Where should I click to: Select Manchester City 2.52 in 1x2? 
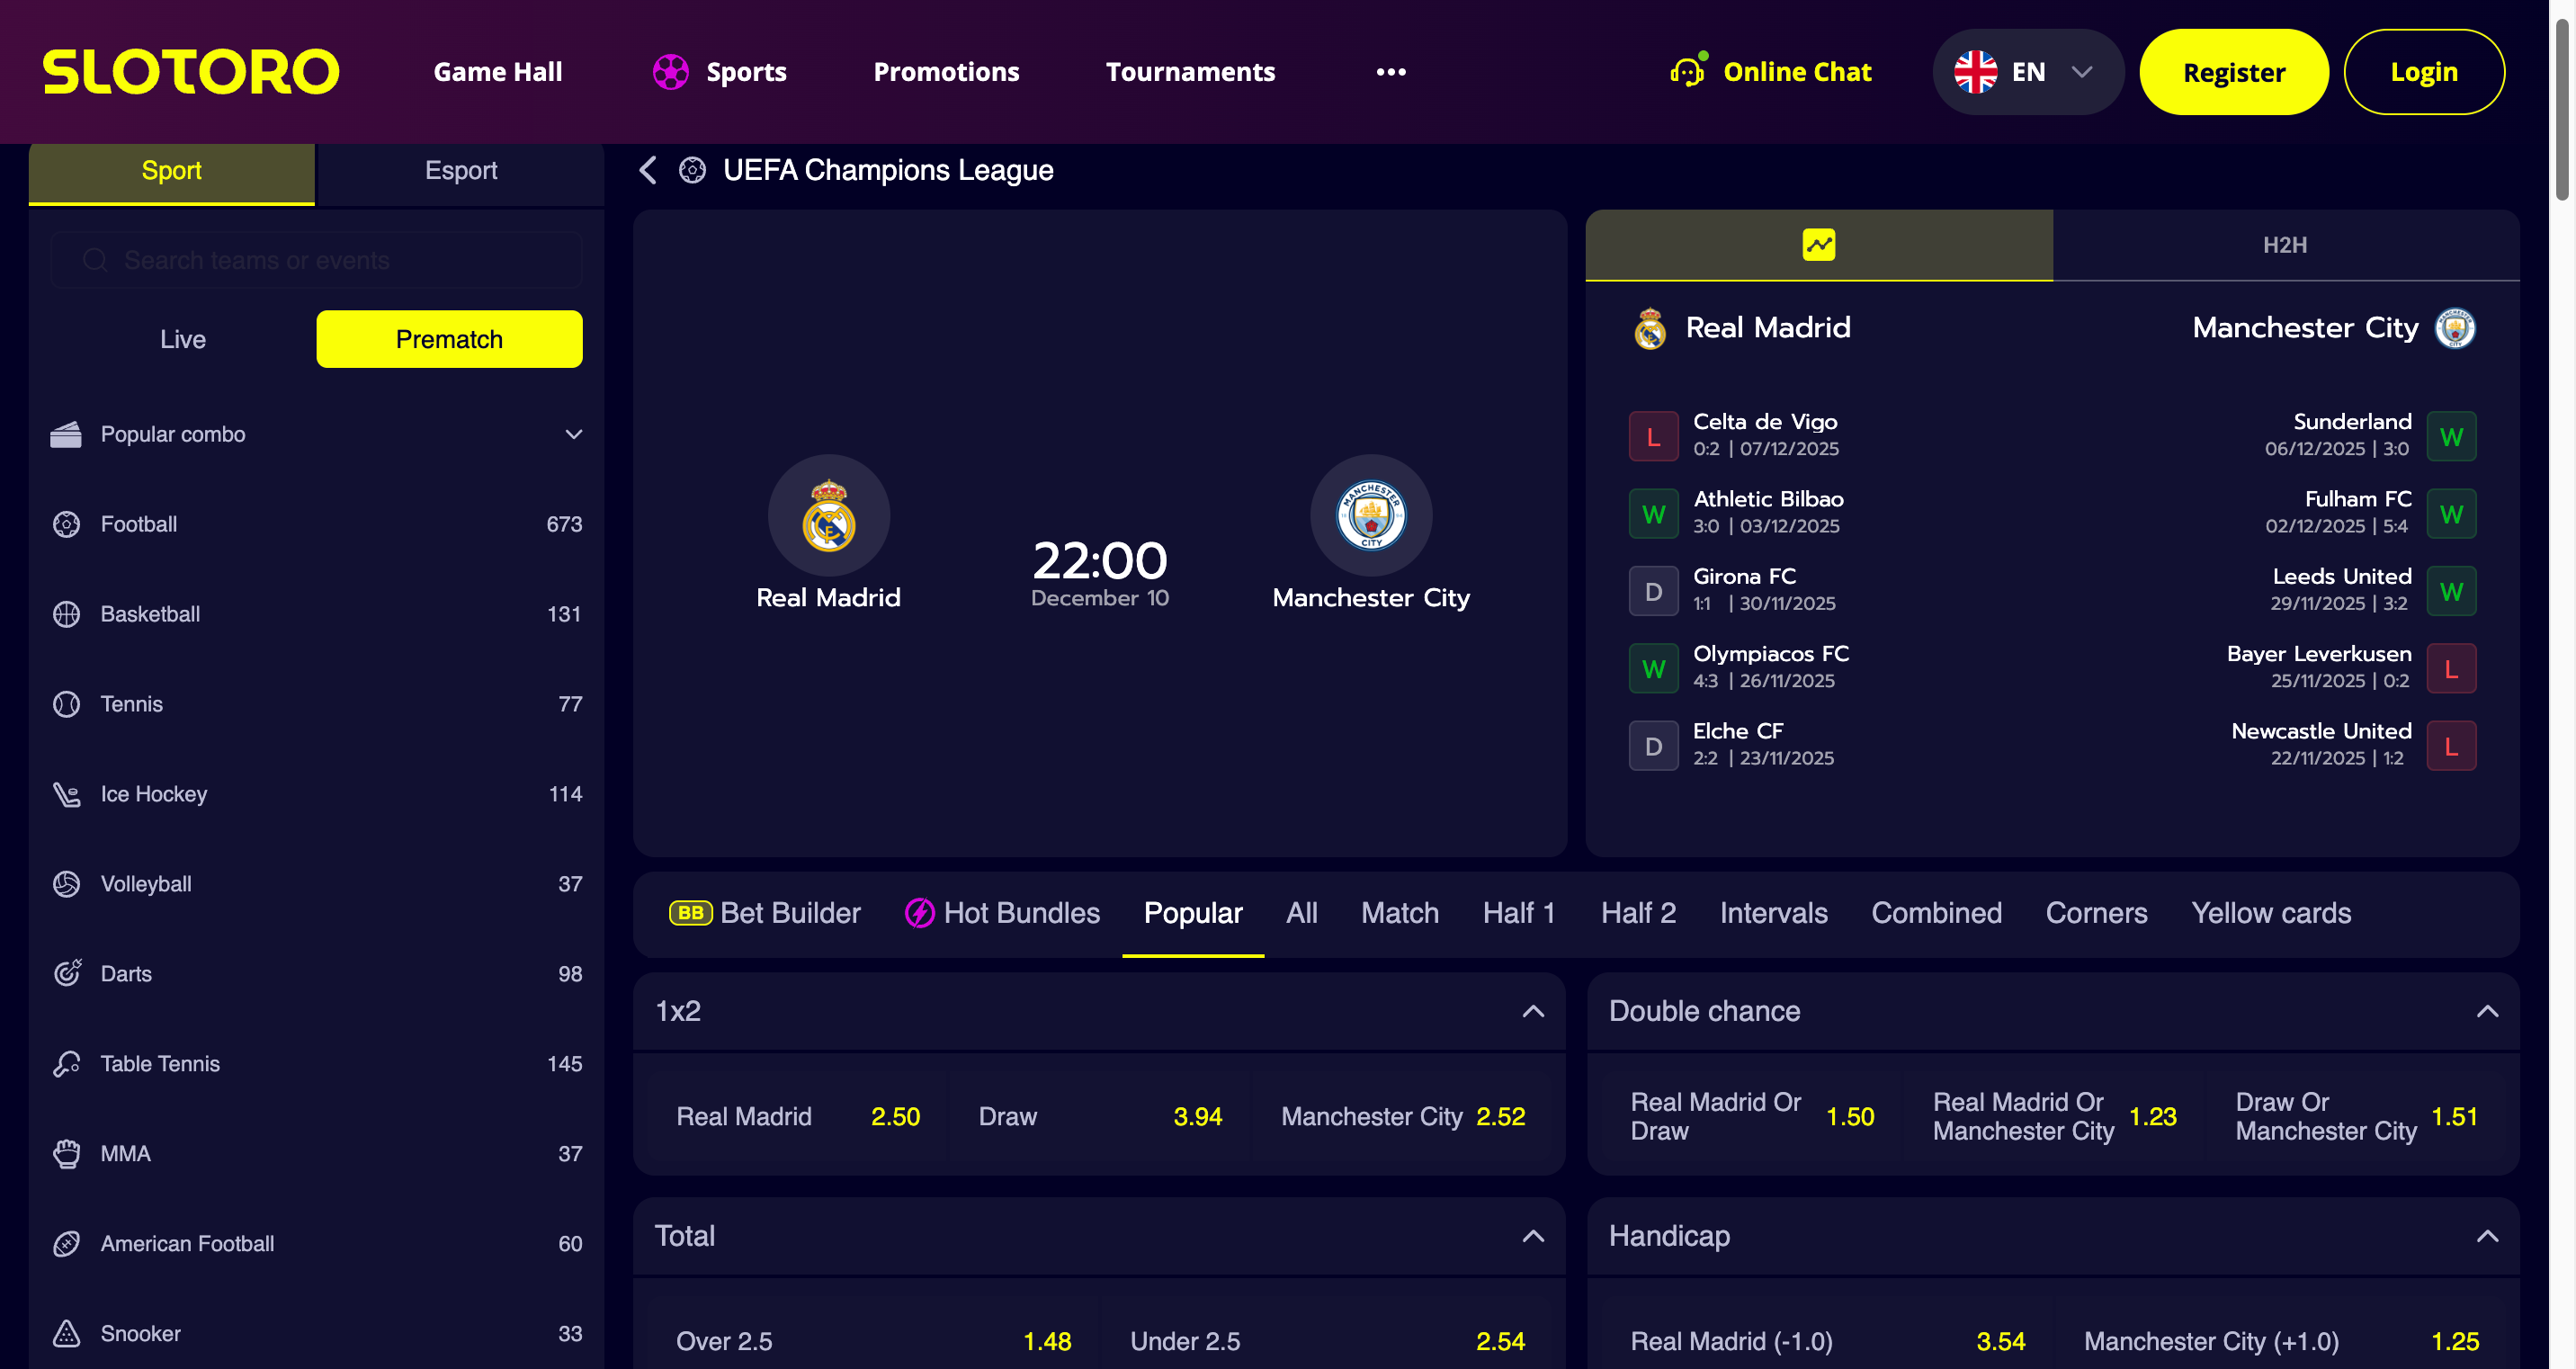(x=1403, y=1116)
